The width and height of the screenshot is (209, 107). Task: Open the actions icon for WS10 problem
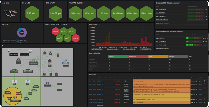click(204, 81)
